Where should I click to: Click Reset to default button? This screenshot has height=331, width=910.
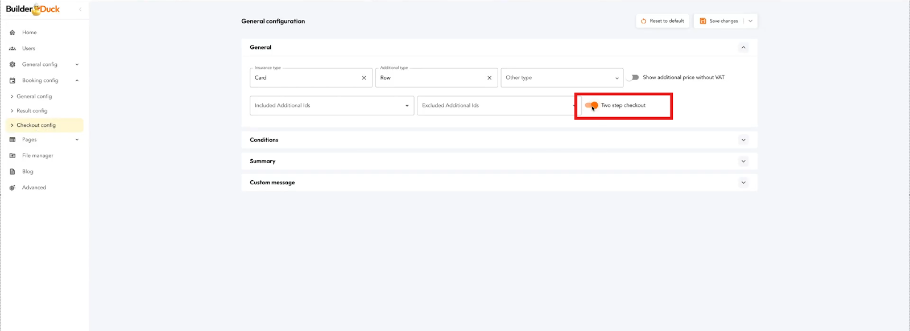(663, 21)
